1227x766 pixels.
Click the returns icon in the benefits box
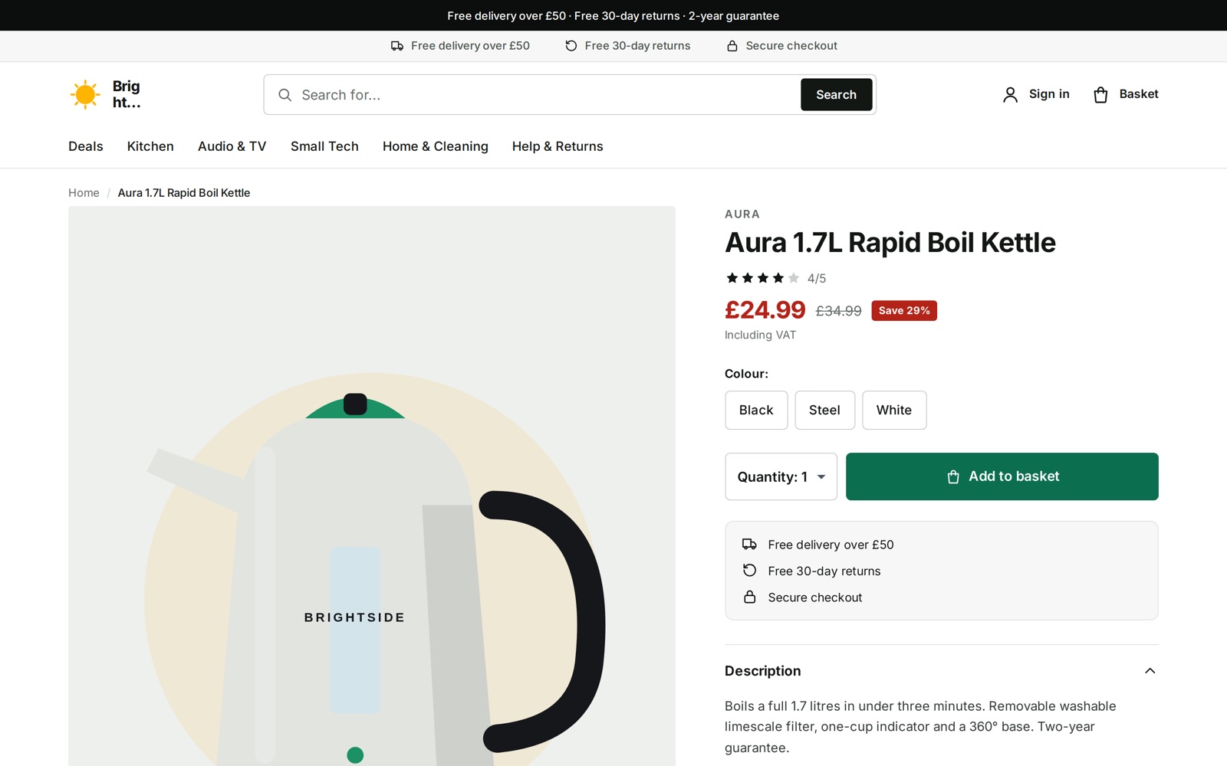(749, 571)
